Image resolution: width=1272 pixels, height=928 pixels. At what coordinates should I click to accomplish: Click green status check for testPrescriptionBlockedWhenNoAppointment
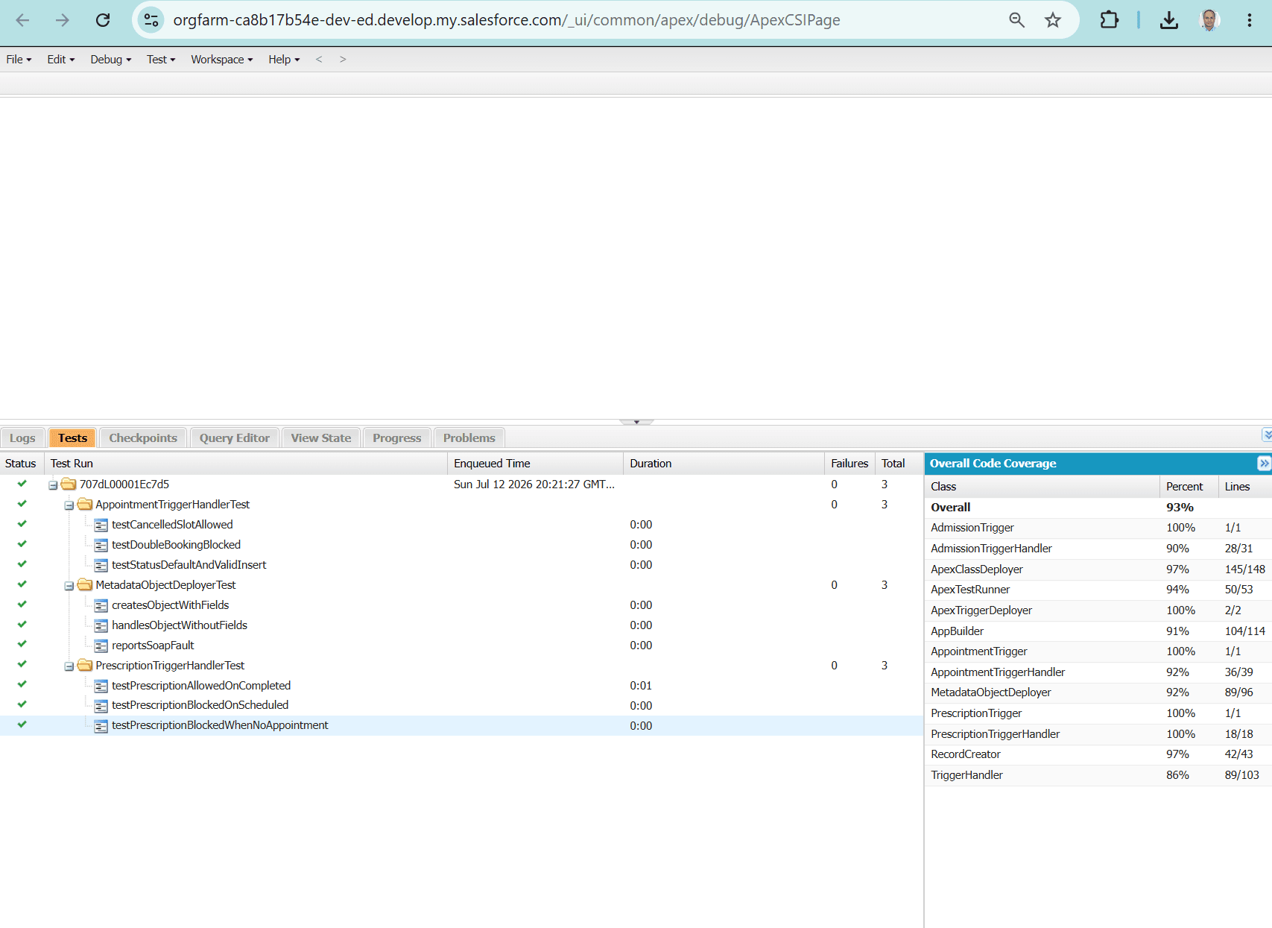click(x=22, y=725)
